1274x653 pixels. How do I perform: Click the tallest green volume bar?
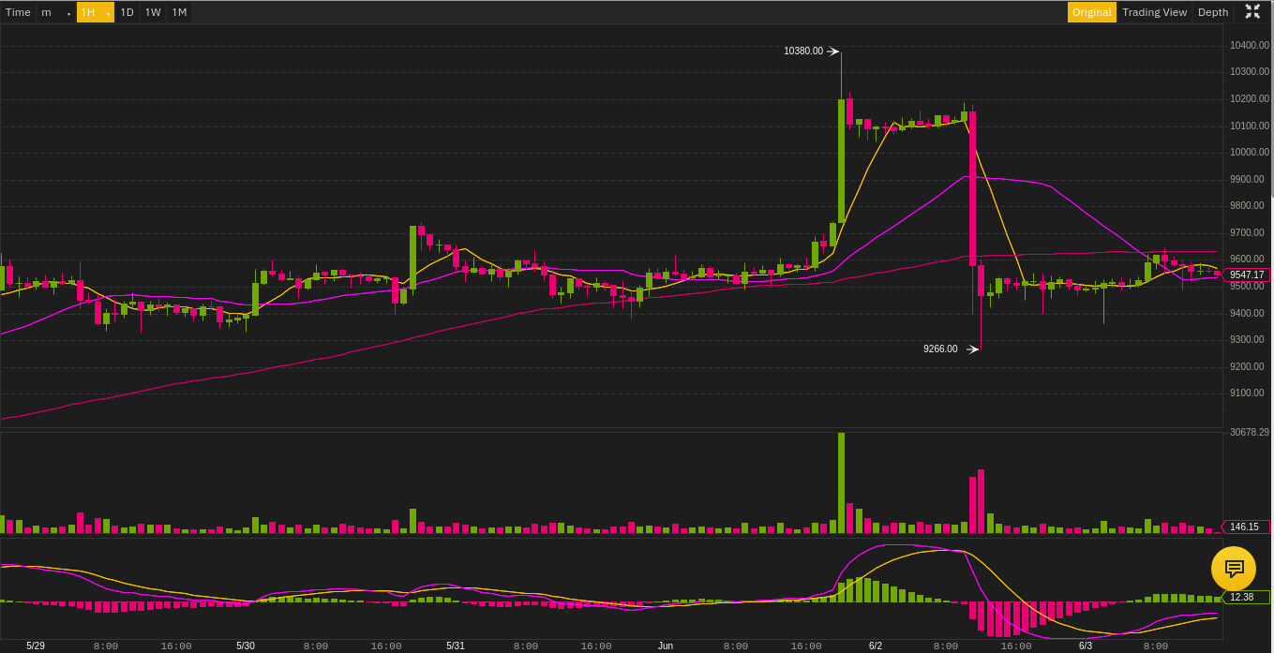pyautogui.click(x=841, y=483)
